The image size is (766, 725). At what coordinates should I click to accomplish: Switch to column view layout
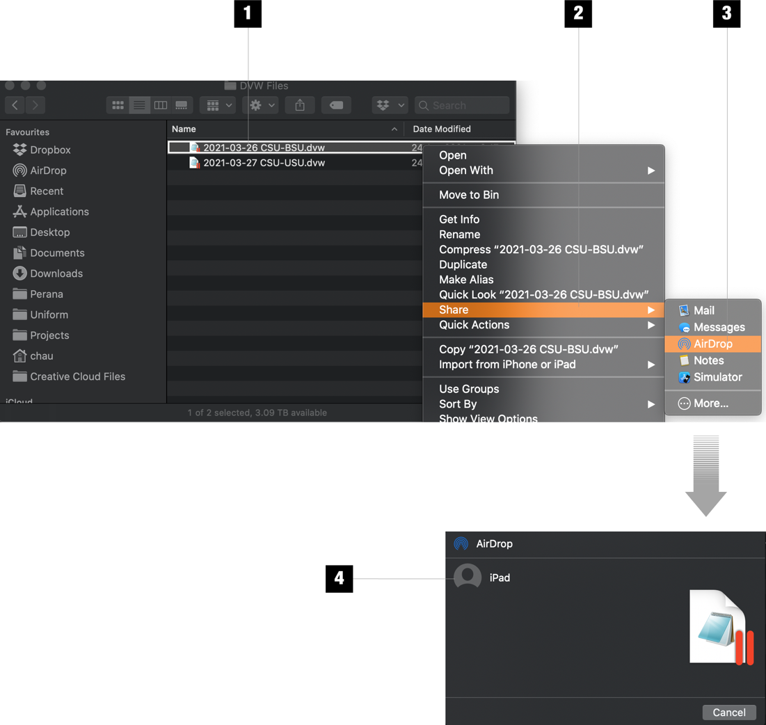(x=161, y=104)
